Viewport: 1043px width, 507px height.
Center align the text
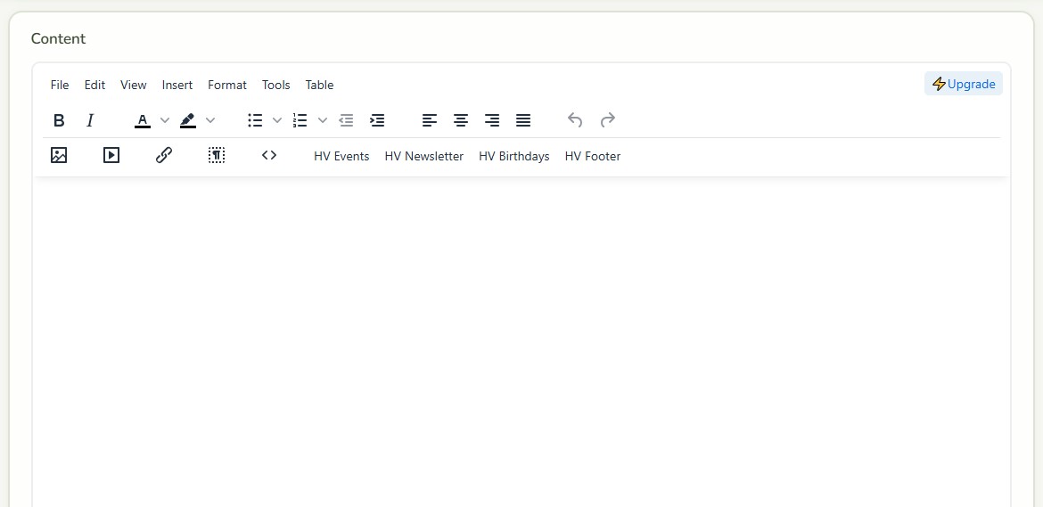coord(461,120)
